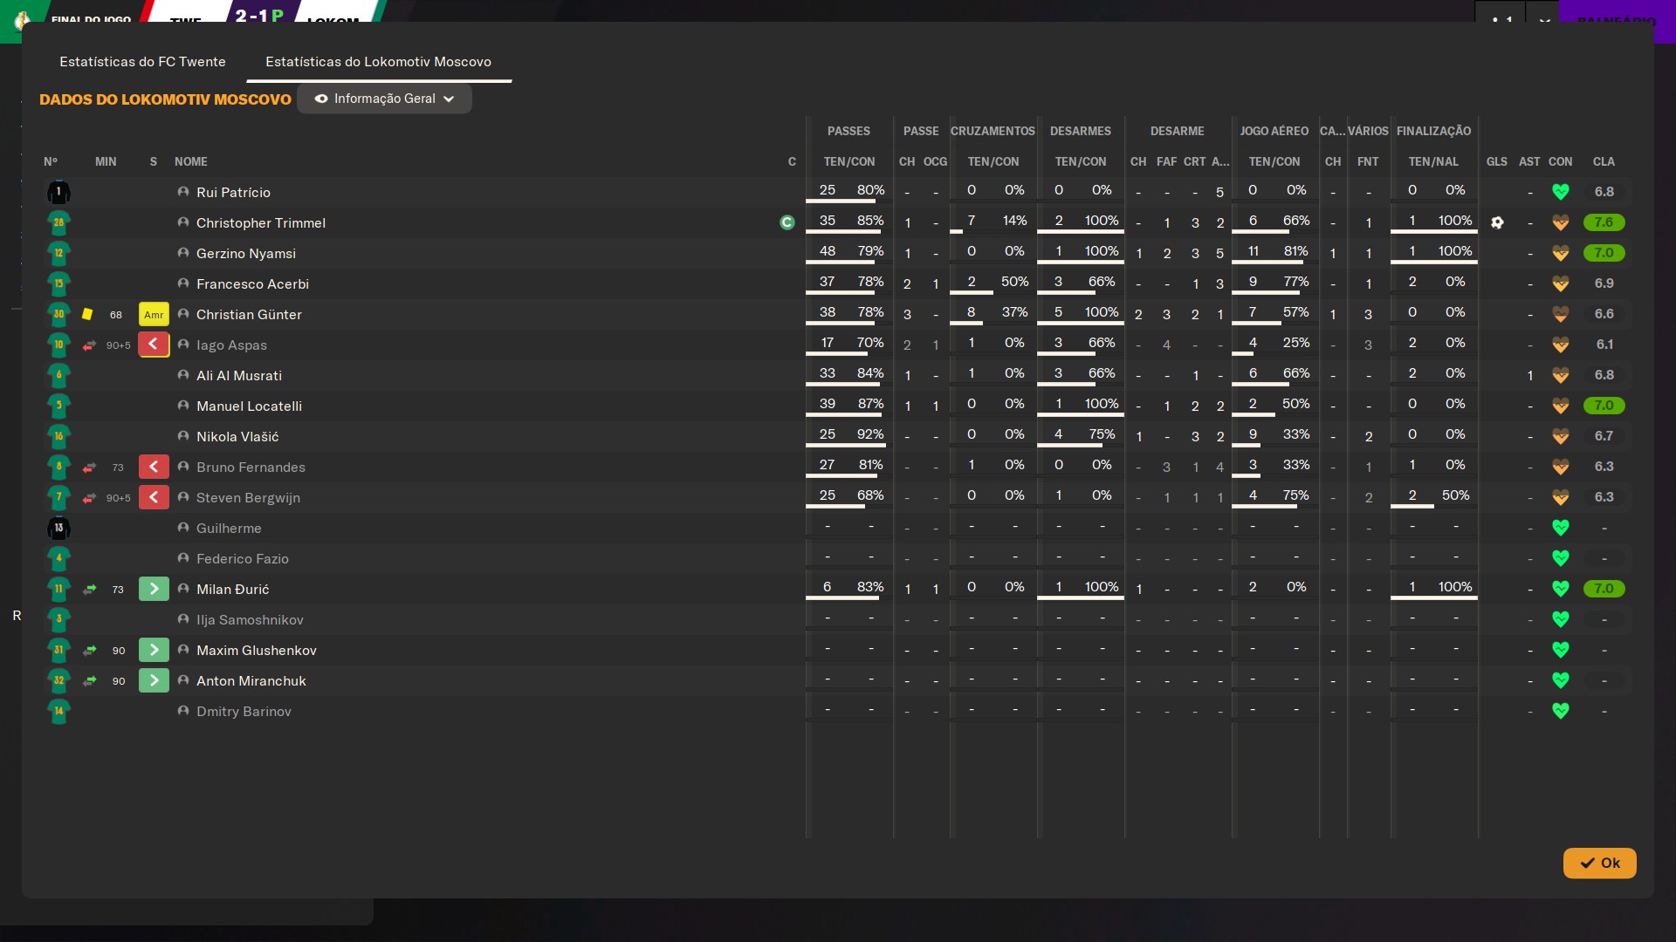Open Dmitry Barinov's player profile
This screenshot has width=1676, height=942.
point(244,711)
